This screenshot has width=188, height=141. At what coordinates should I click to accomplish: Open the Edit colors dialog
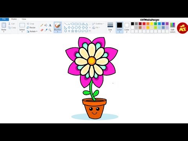(172, 27)
